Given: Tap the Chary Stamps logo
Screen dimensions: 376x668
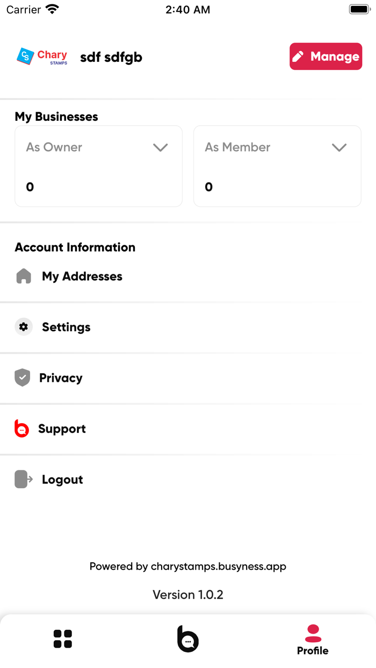Looking at the screenshot, I should [42, 56].
